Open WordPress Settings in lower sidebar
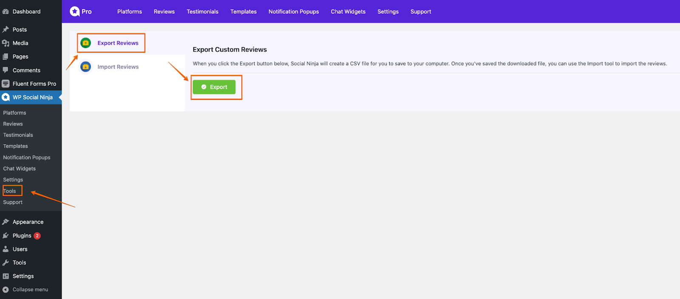The width and height of the screenshot is (680, 299). click(x=23, y=276)
